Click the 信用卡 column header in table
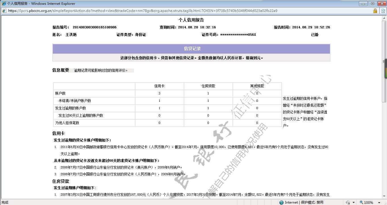The width and height of the screenshot is (387, 205). coord(159,86)
